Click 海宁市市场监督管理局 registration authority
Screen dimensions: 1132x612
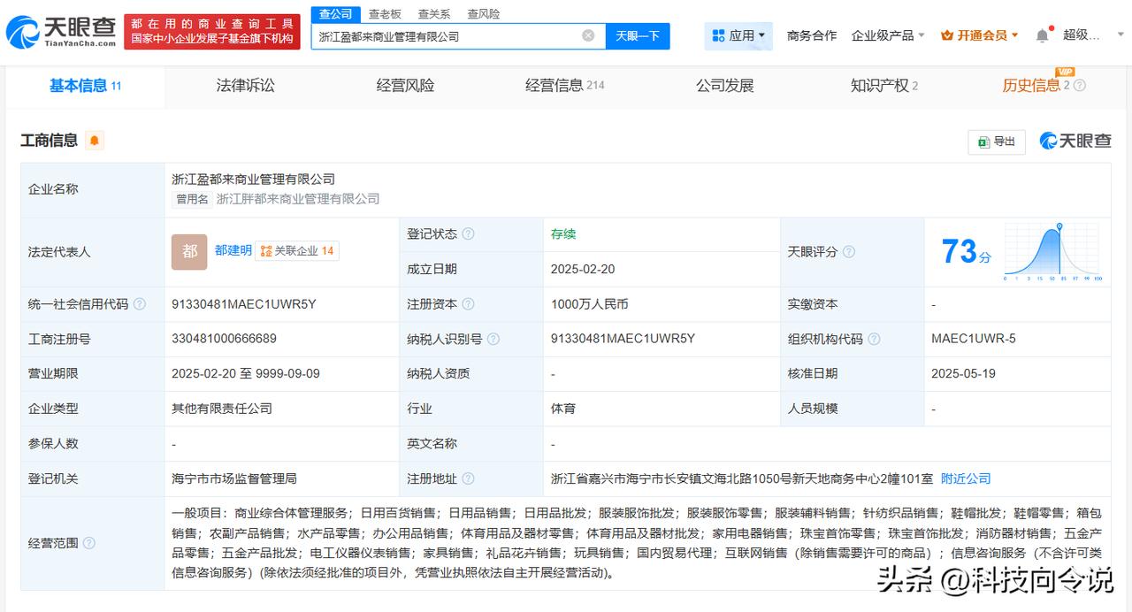234,478
